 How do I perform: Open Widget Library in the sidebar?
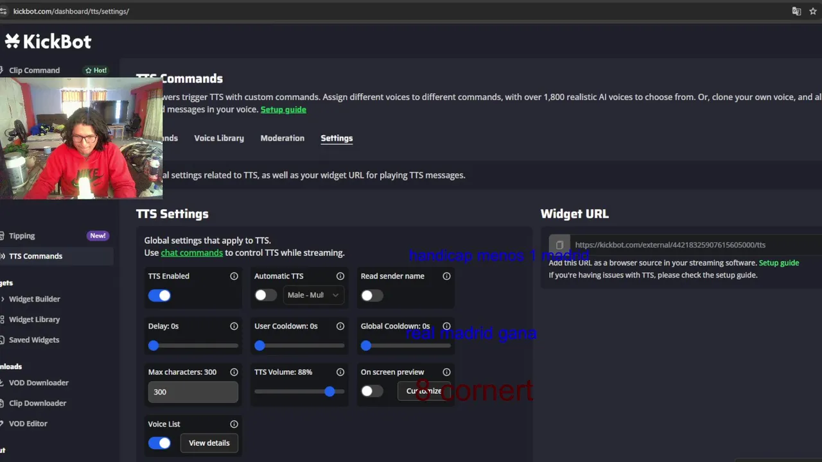(34, 320)
